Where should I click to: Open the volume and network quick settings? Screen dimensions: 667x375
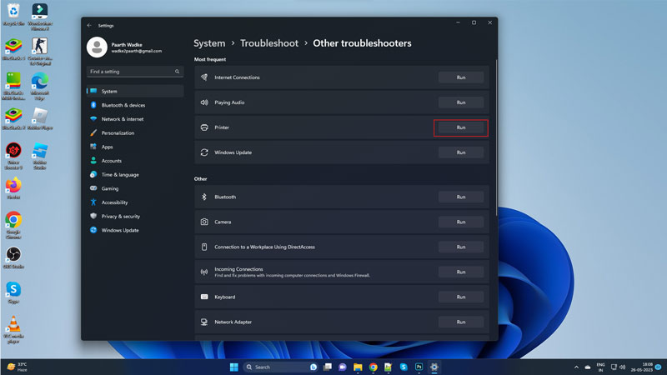click(618, 367)
